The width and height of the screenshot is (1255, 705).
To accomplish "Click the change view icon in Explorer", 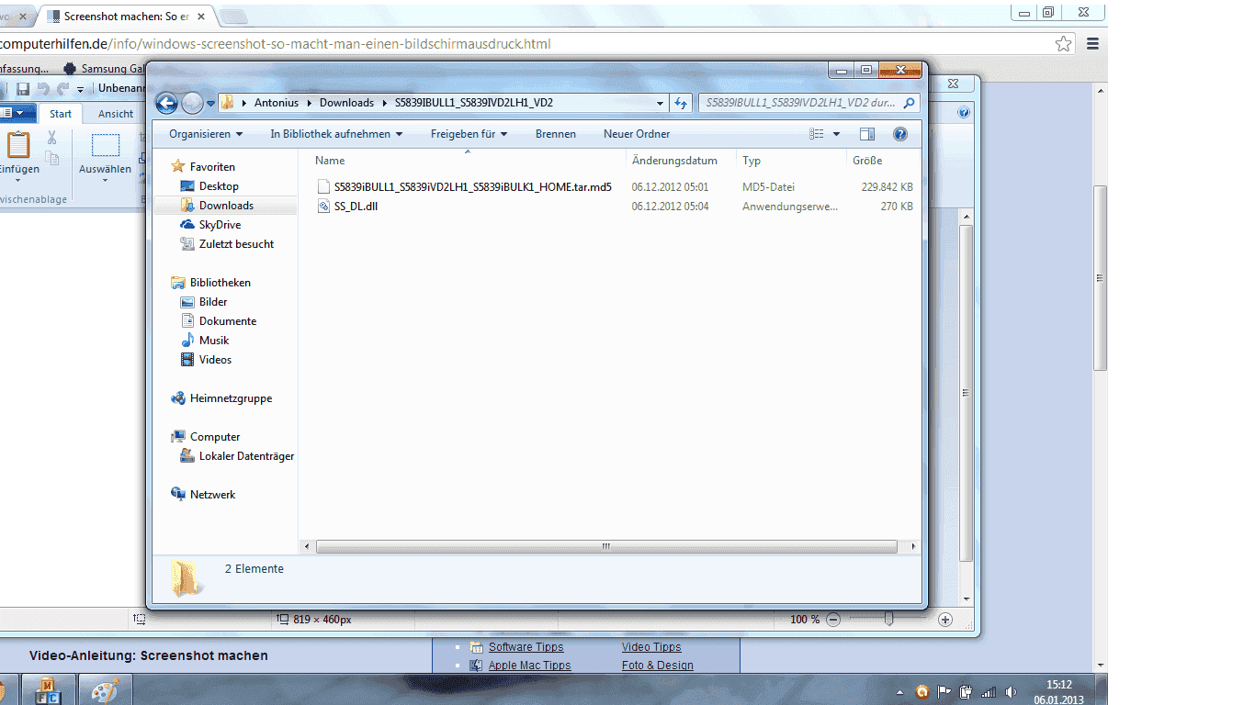I will [817, 134].
